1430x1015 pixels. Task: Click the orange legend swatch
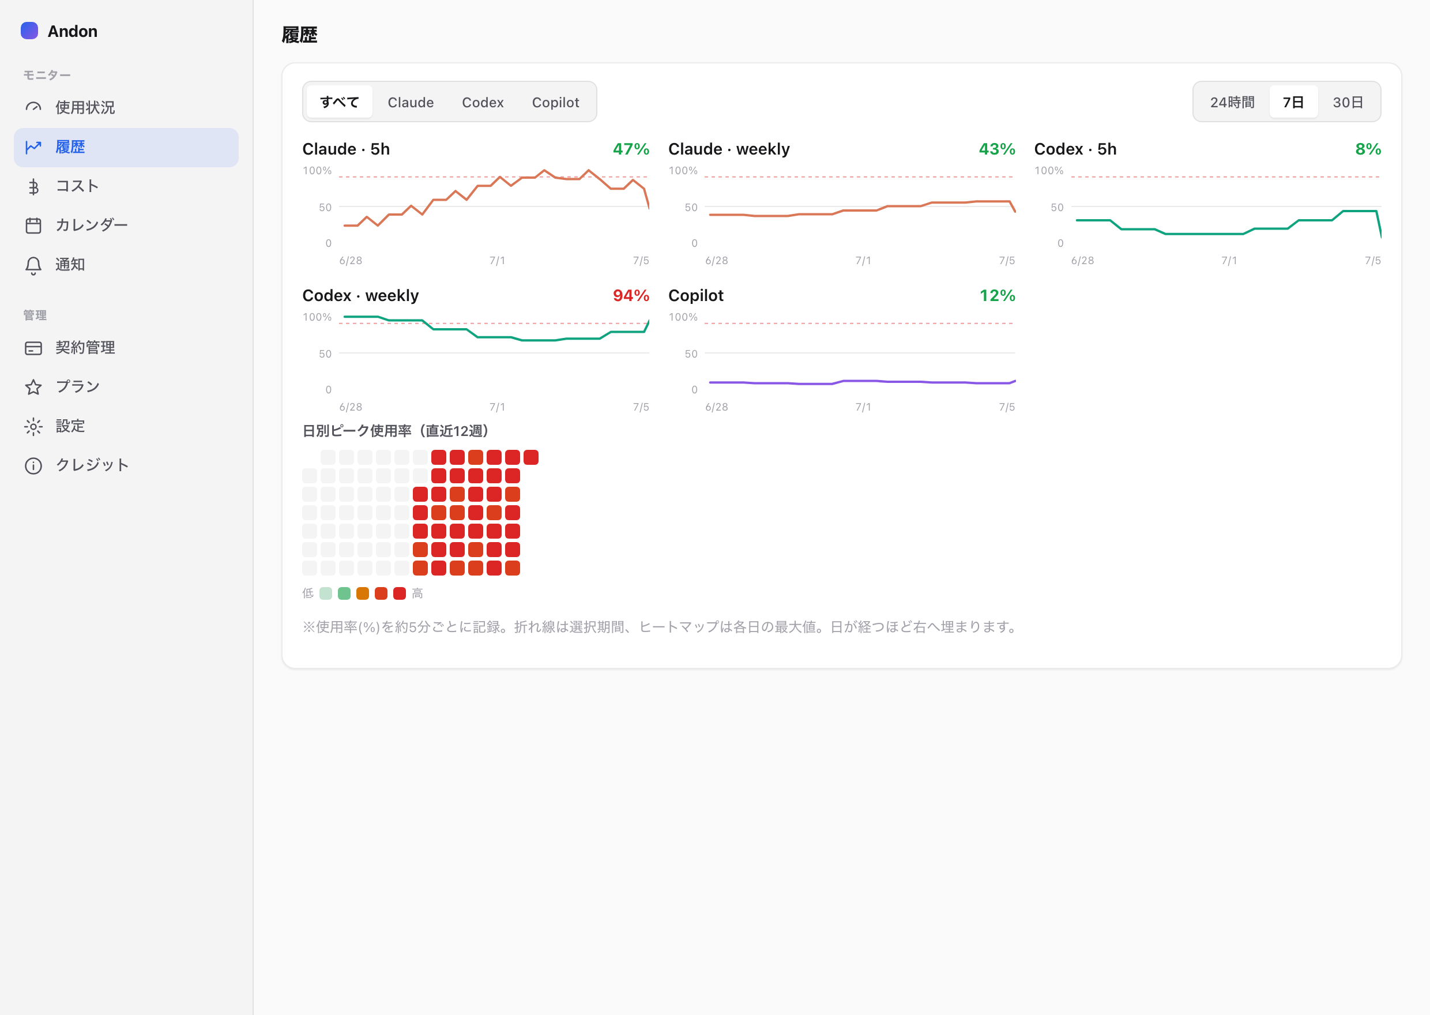[x=362, y=593]
